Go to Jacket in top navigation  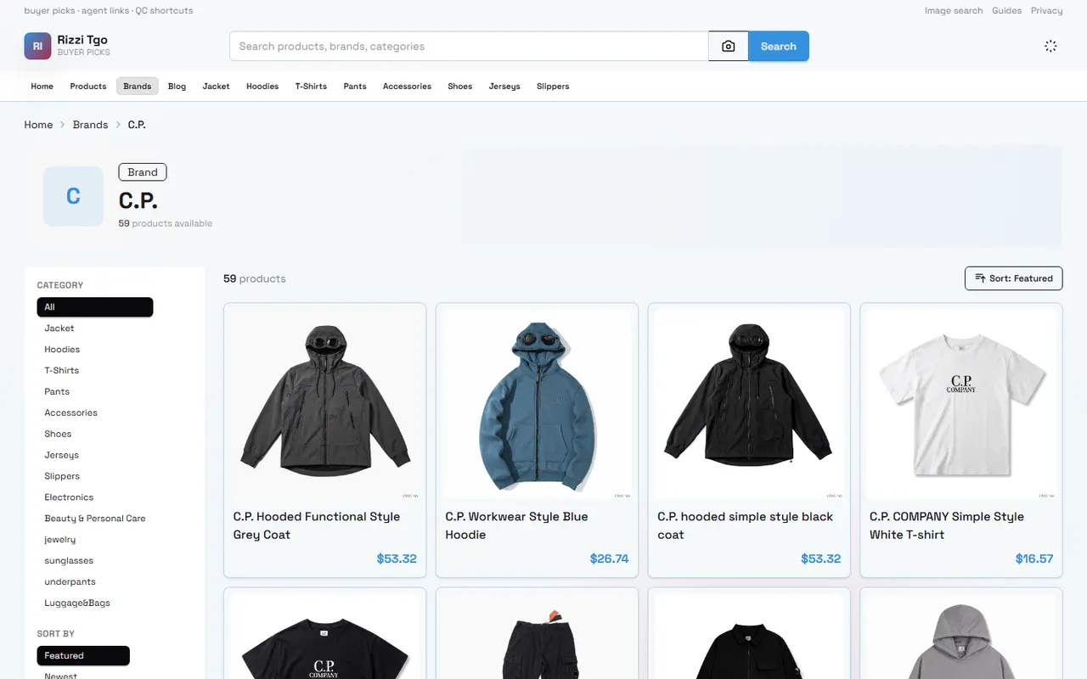pos(216,87)
